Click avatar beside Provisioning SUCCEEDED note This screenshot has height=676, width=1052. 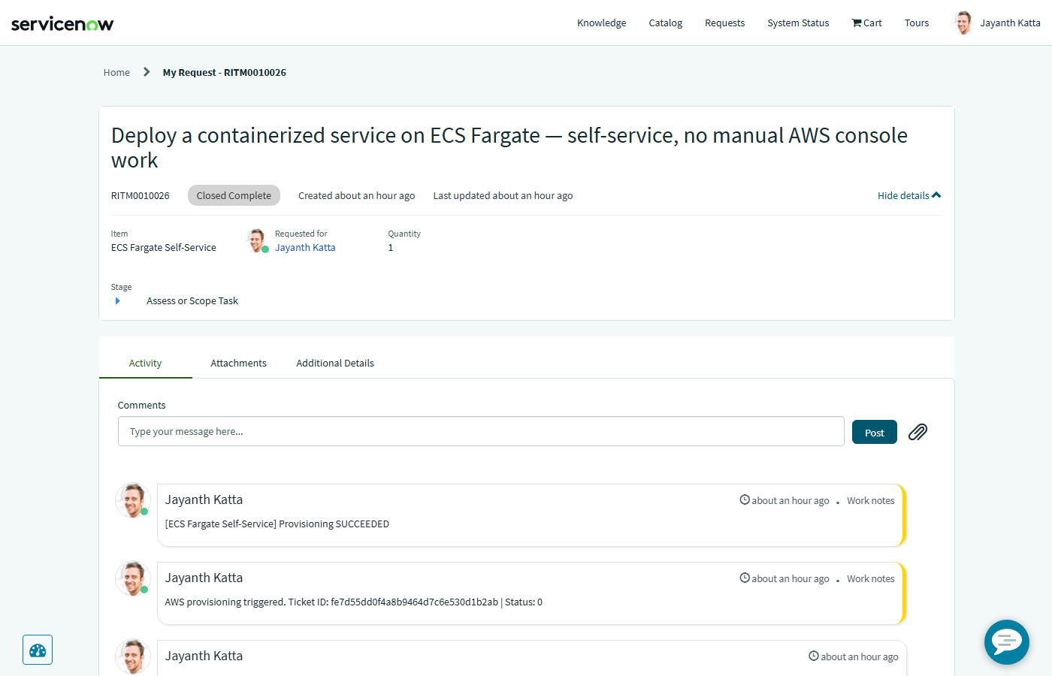[133, 500]
